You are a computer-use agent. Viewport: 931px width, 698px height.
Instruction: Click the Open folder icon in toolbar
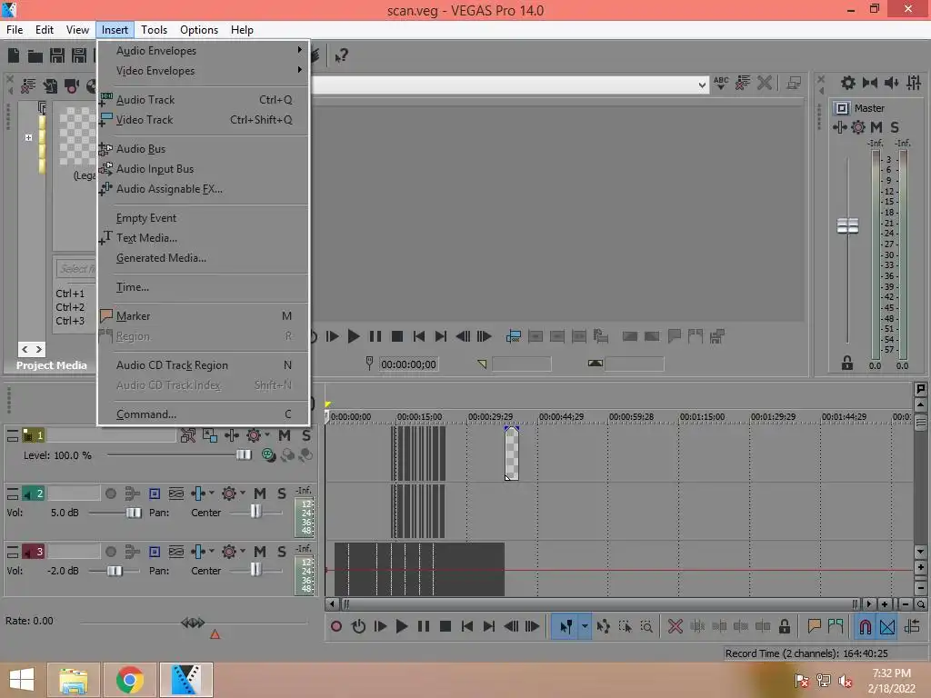35,55
